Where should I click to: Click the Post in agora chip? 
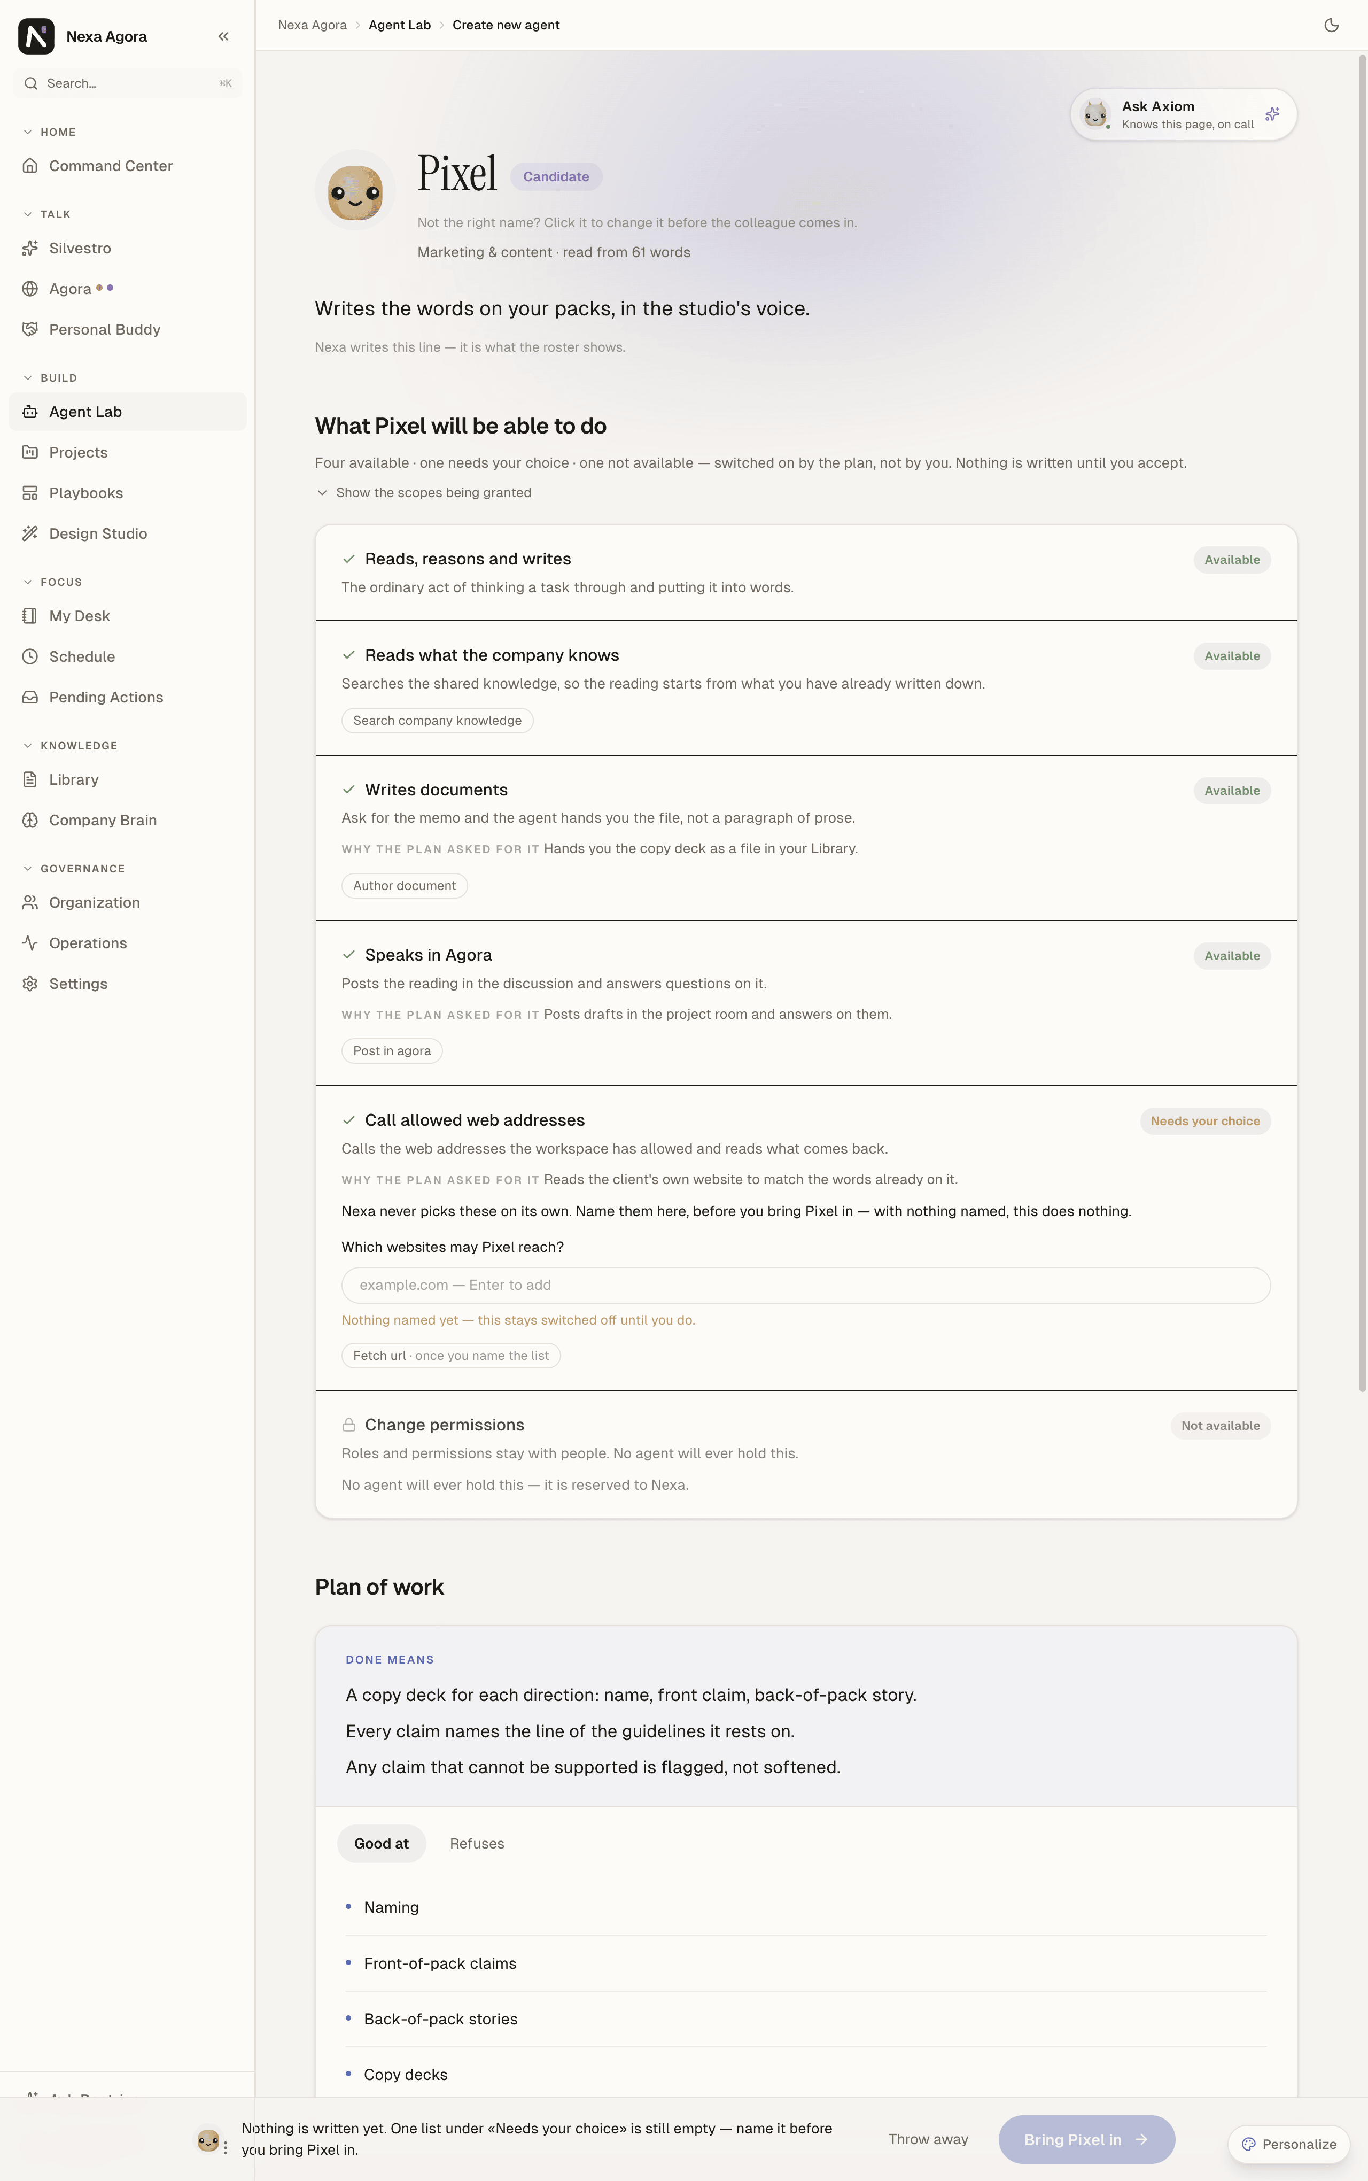392,1051
